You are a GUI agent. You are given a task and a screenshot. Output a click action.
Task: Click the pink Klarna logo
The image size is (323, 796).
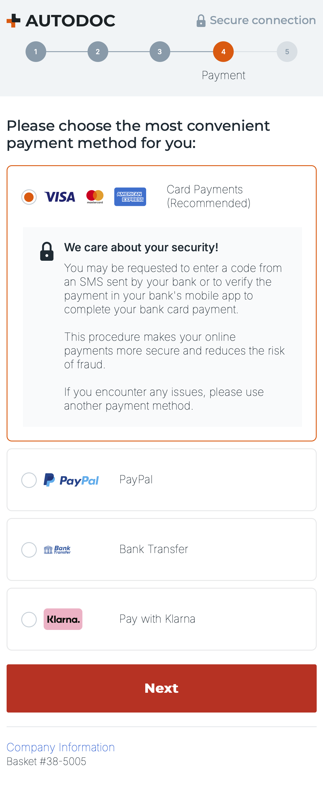pos(63,619)
